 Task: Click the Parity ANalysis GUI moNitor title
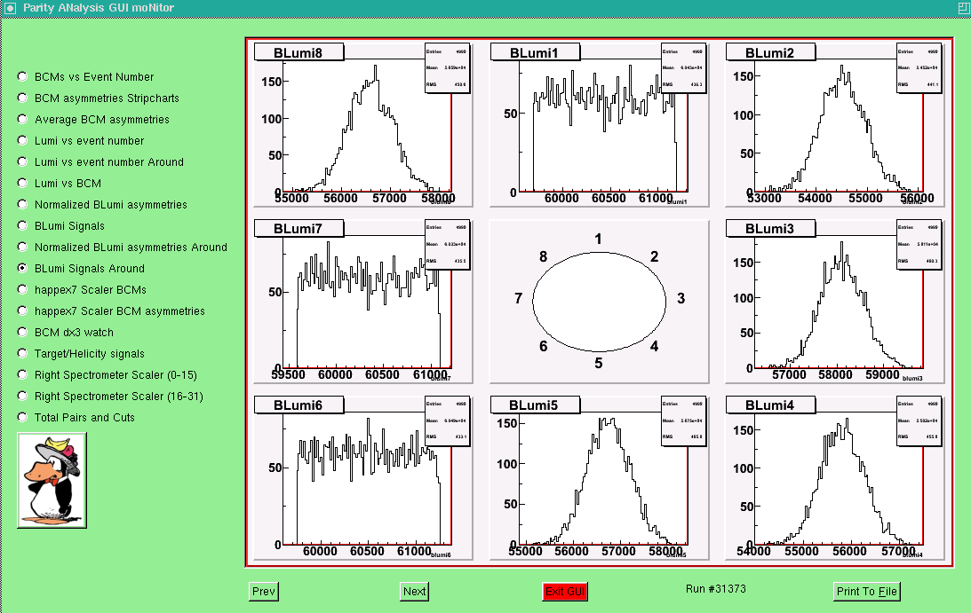pos(99,8)
